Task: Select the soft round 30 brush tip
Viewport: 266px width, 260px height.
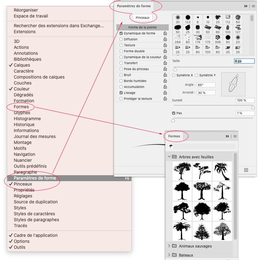Action: (178, 19)
